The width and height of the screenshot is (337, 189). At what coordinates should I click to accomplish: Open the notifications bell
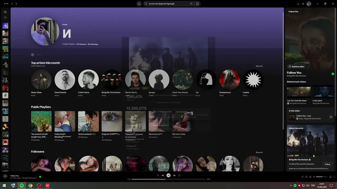[x=298, y=4]
